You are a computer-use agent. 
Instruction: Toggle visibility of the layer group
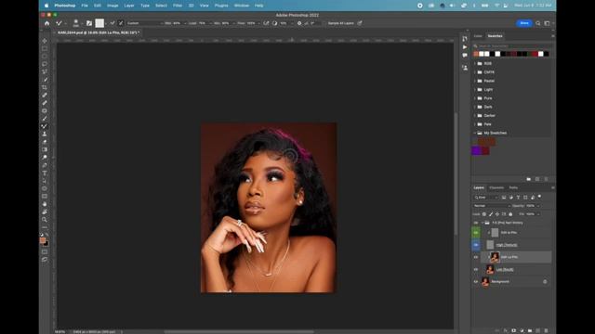pyautogui.click(x=476, y=223)
